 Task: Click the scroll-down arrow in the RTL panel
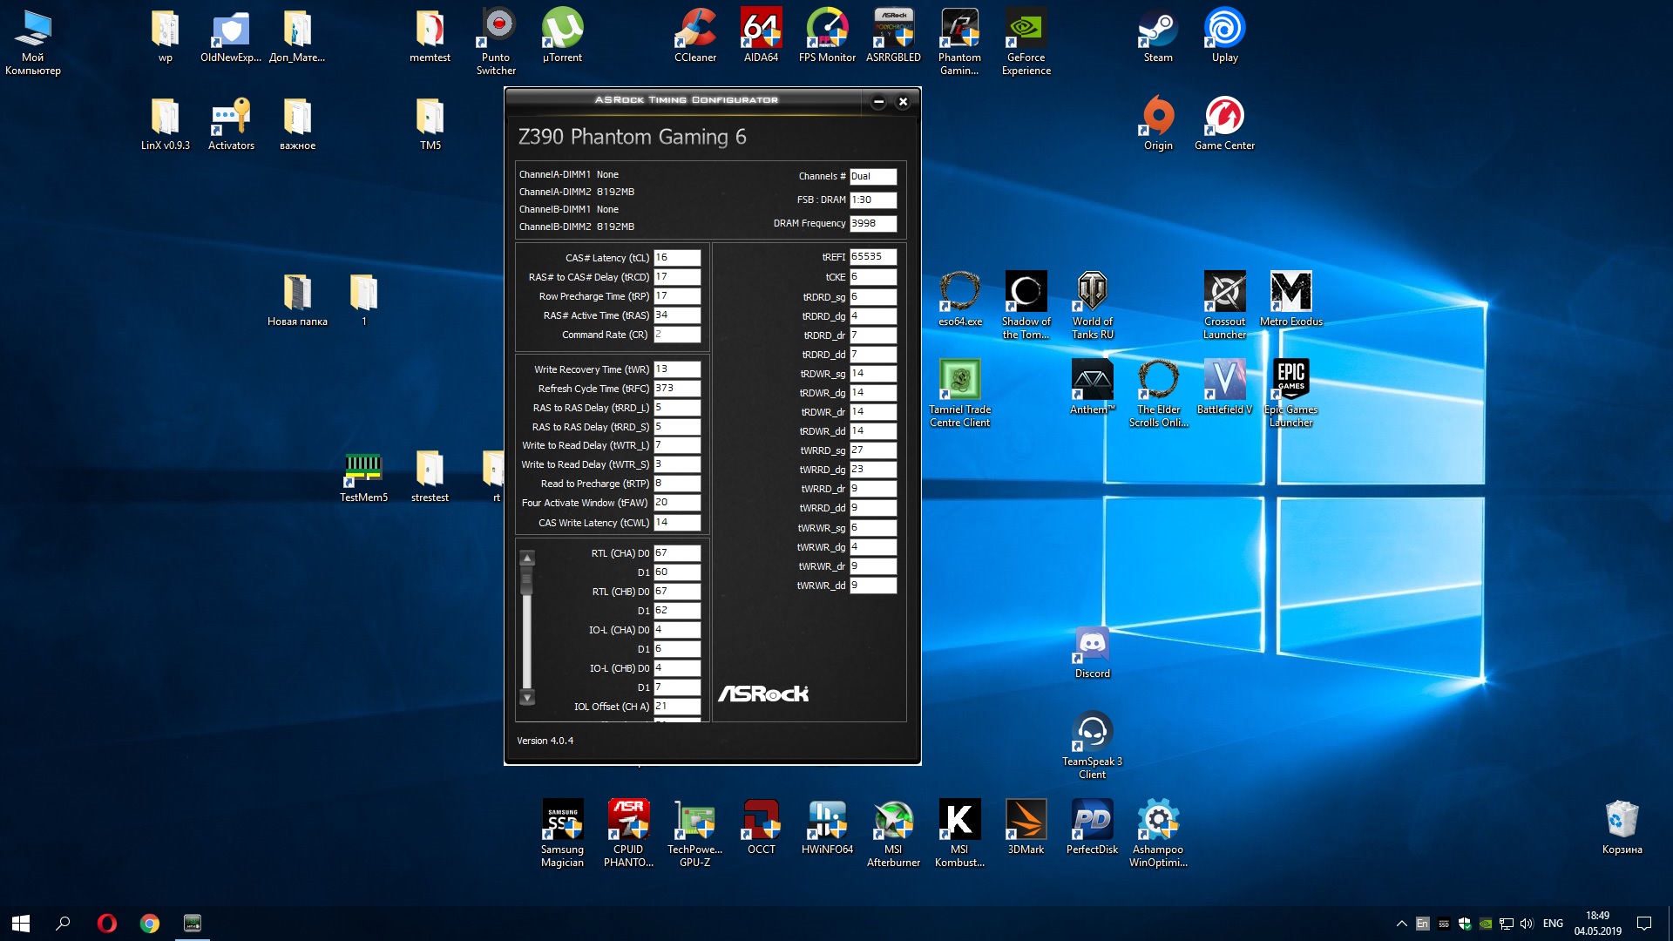pos(527,698)
